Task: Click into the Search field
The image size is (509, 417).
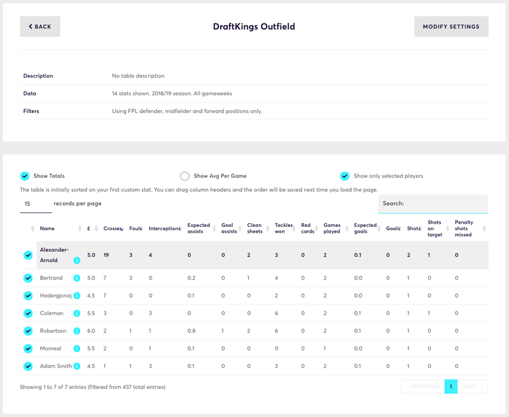Action: click(433, 204)
